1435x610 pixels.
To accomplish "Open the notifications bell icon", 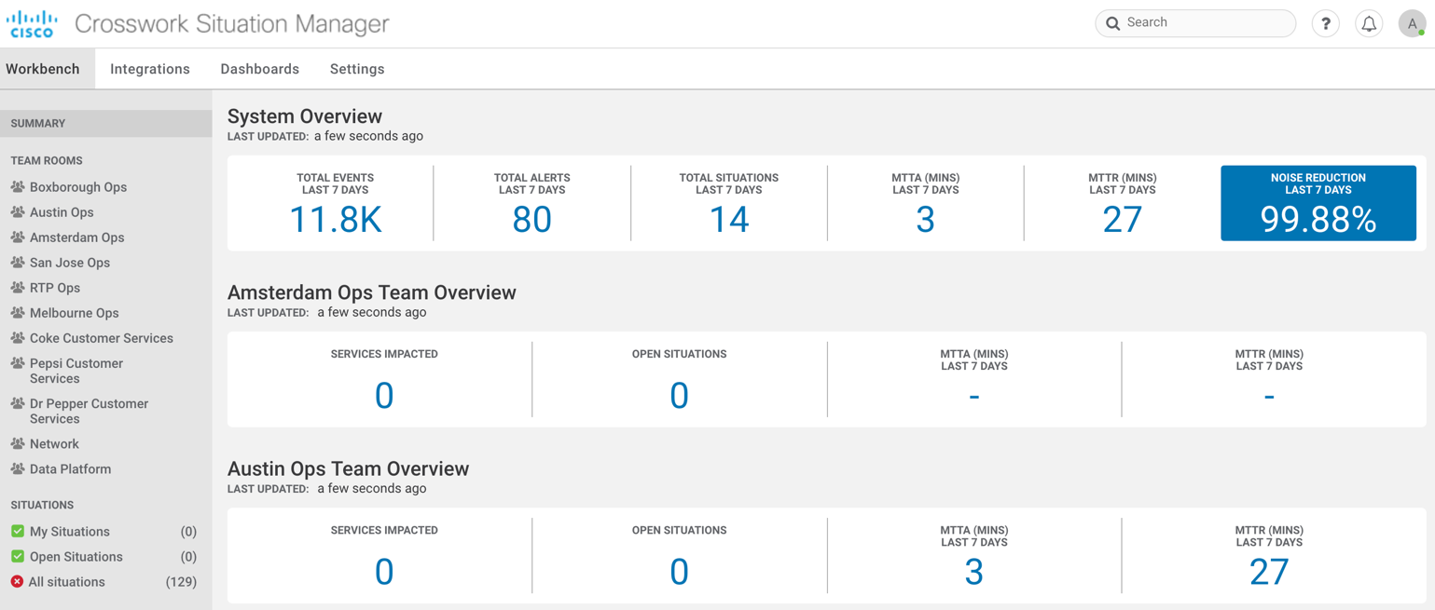I will [x=1368, y=23].
